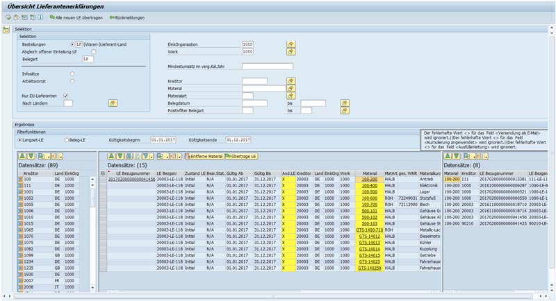Click the bottom horizontal scrollbar track

coord(273,296)
